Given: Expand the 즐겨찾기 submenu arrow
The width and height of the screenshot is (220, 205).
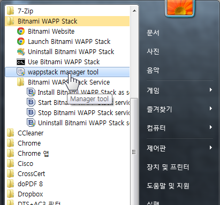Looking at the screenshot, I should (211, 109).
